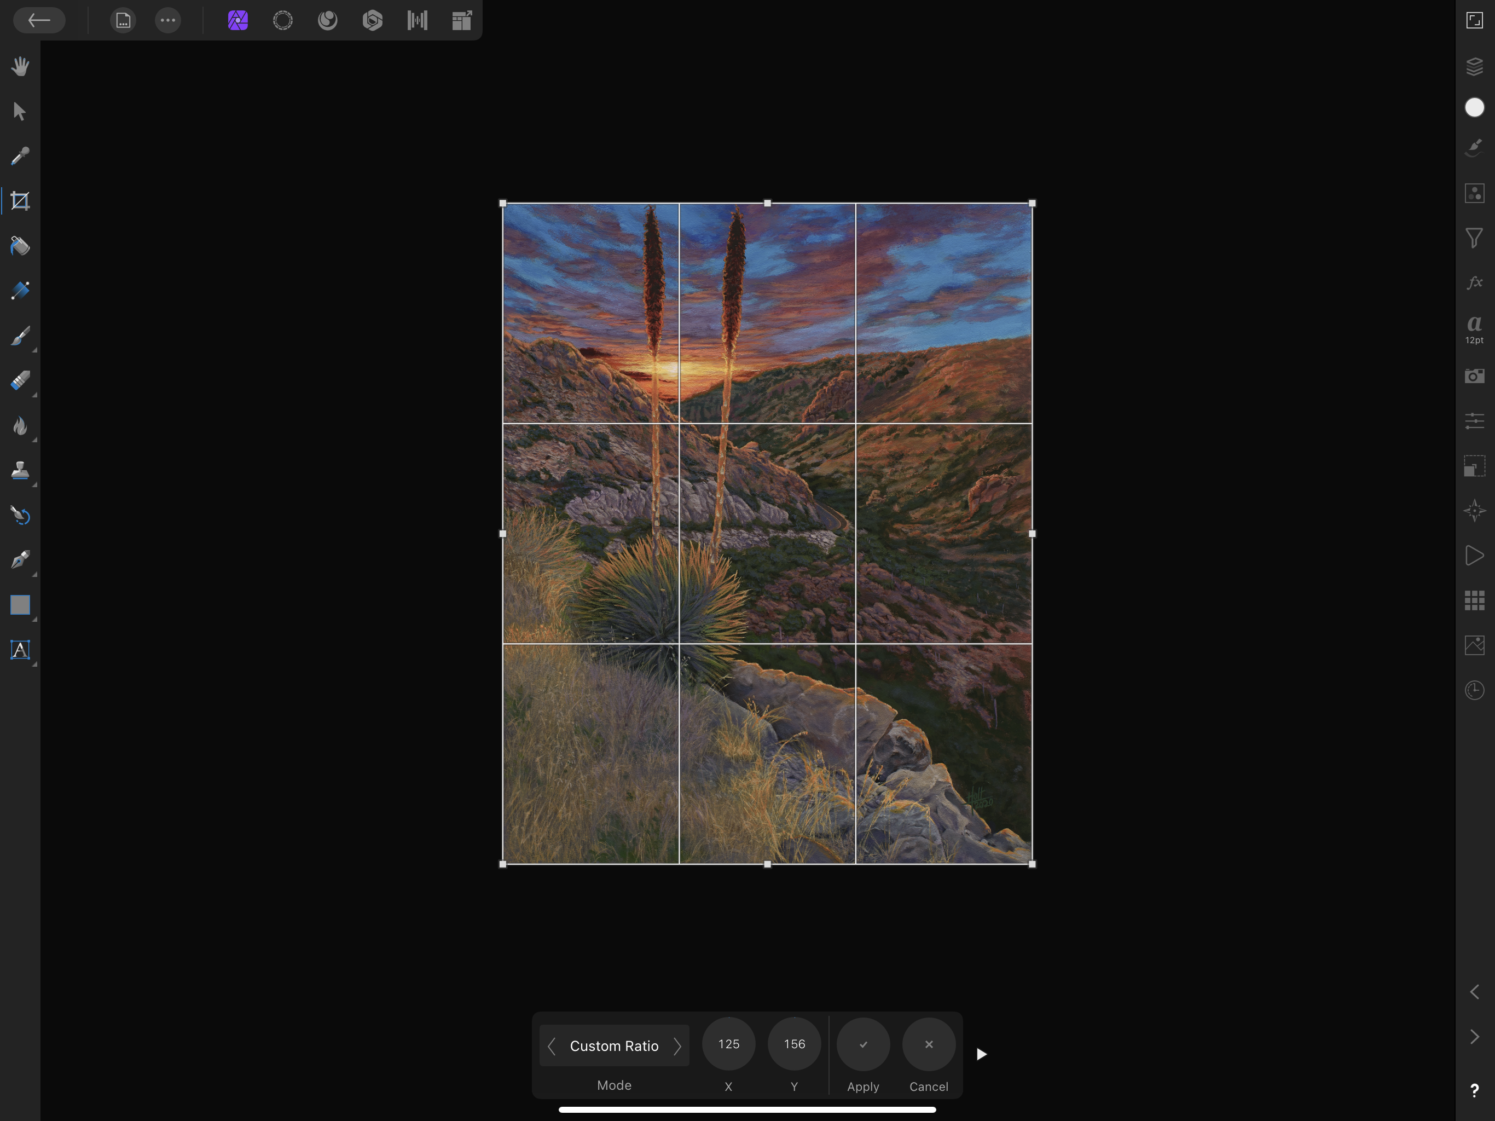
Task: Edit the Y ratio value 156
Action: pyautogui.click(x=794, y=1044)
